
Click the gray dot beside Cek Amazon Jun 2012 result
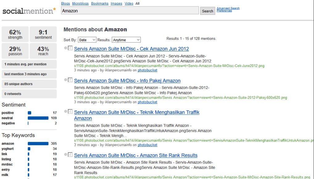(65, 48)
